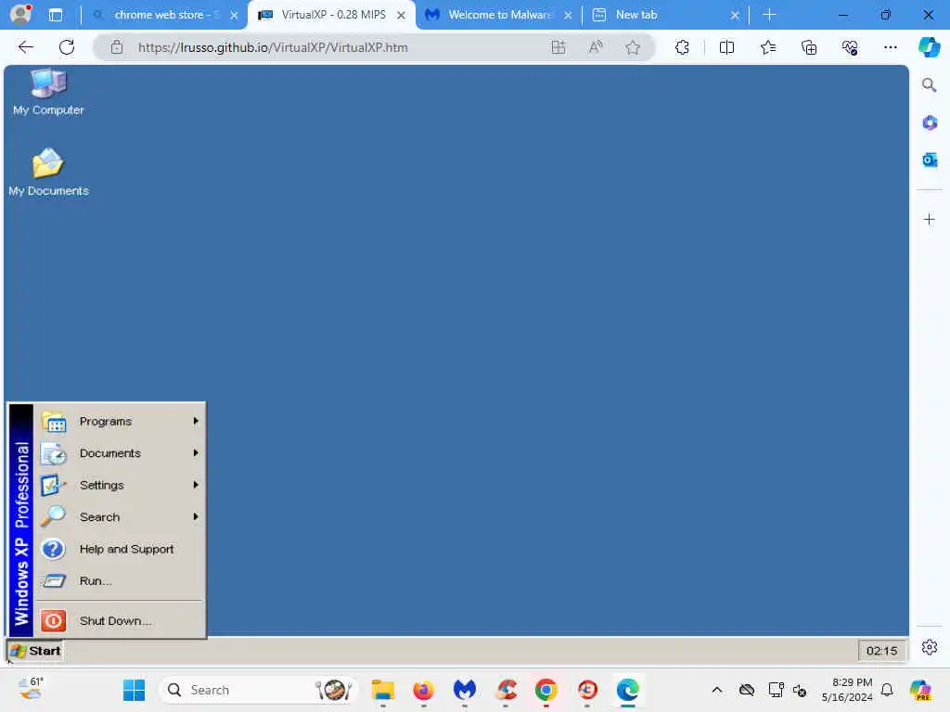
Task: Switch to the Welcome to Malwarebytes tab
Action: (x=498, y=15)
